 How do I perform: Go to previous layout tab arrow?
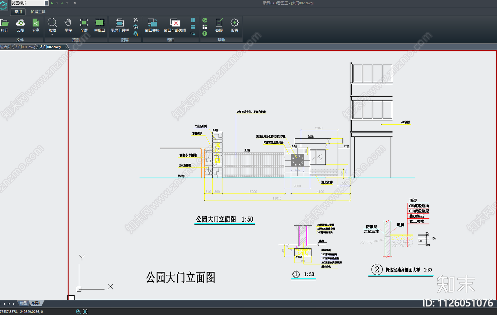pyautogui.click(x=4, y=304)
